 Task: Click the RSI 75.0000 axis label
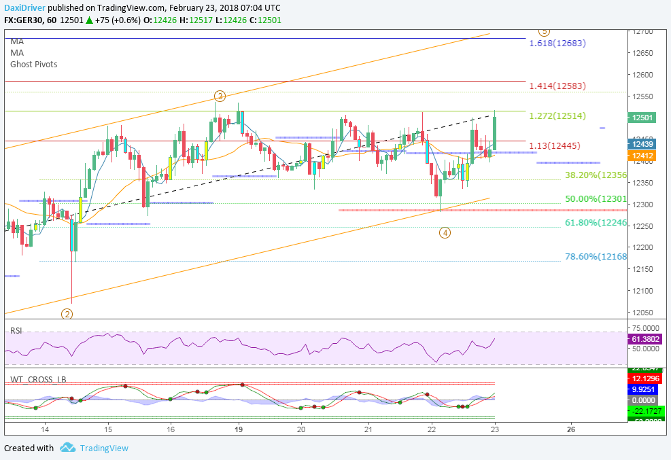tap(646, 328)
